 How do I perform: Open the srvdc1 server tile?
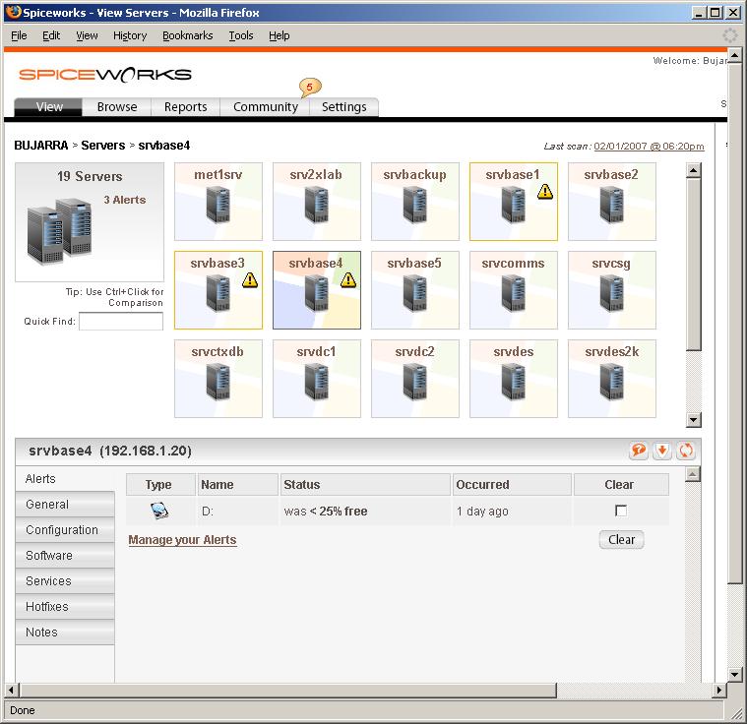point(316,379)
